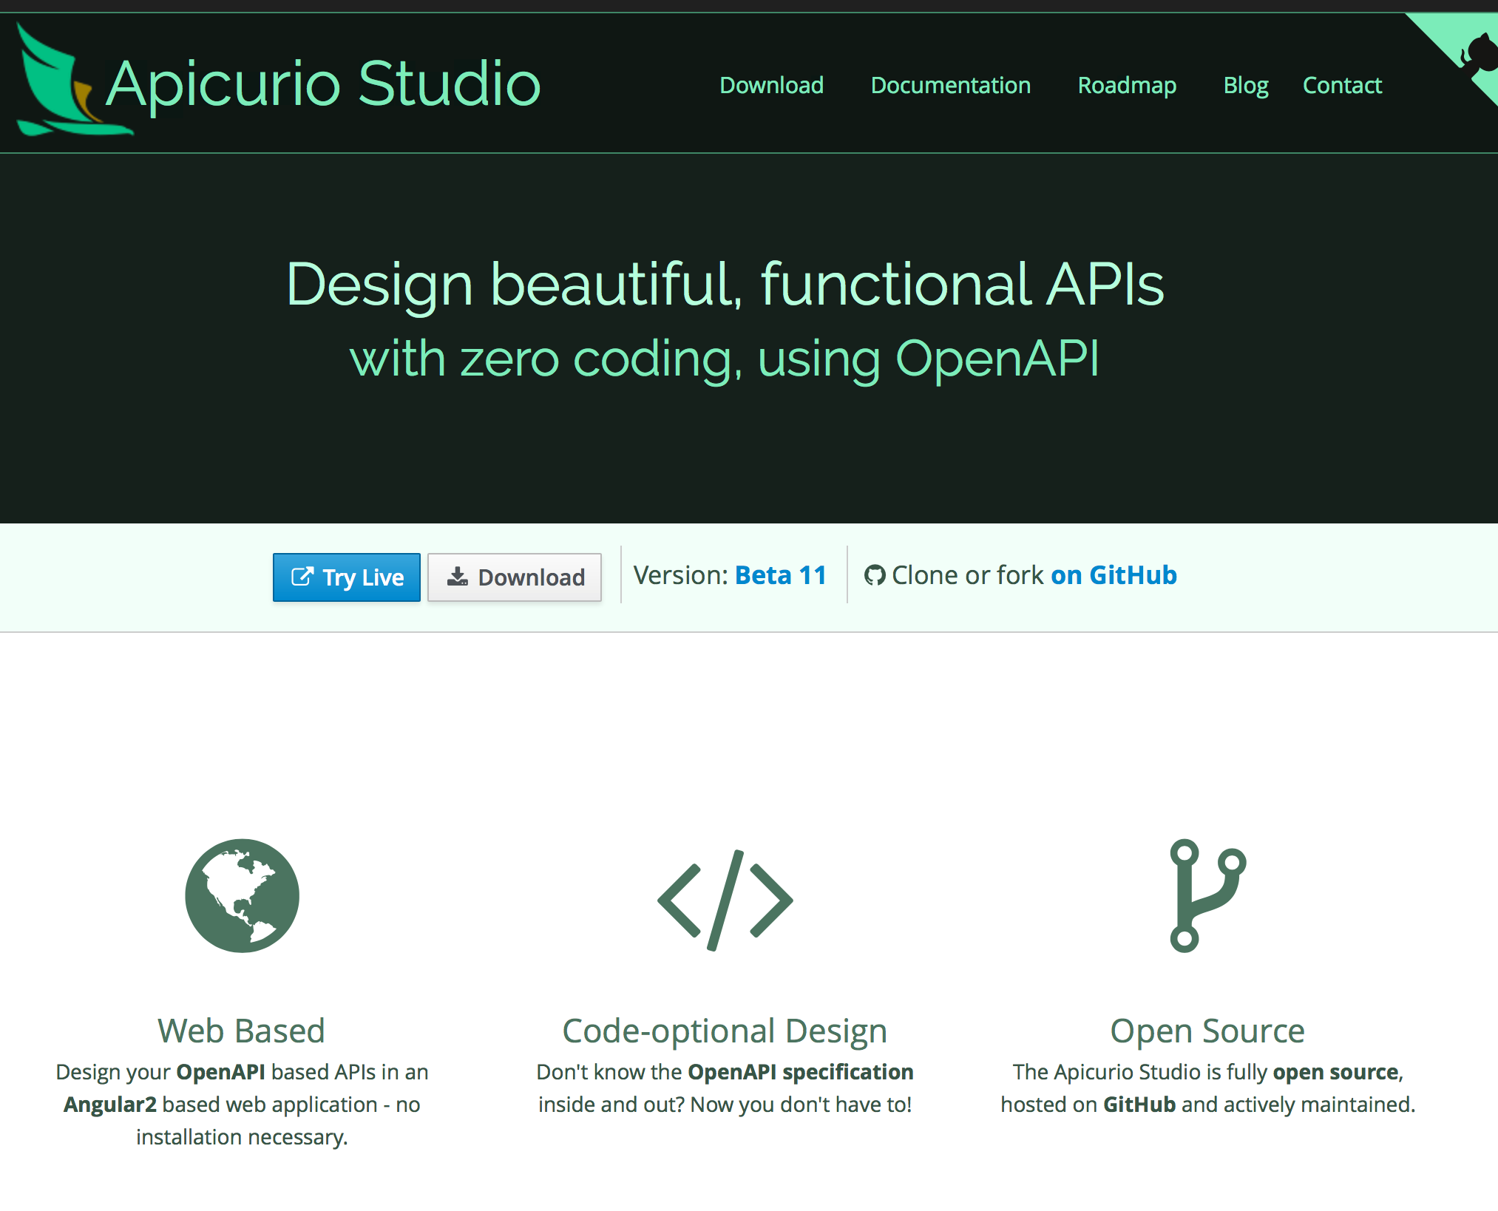This screenshot has width=1498, height=1211.
Task: Click the Code-optional Design heading
Action: (x=724, y=1030)
